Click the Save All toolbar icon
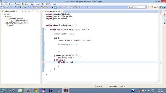The image size is (166, 93). pyautogui.click(x=9, y=7)
